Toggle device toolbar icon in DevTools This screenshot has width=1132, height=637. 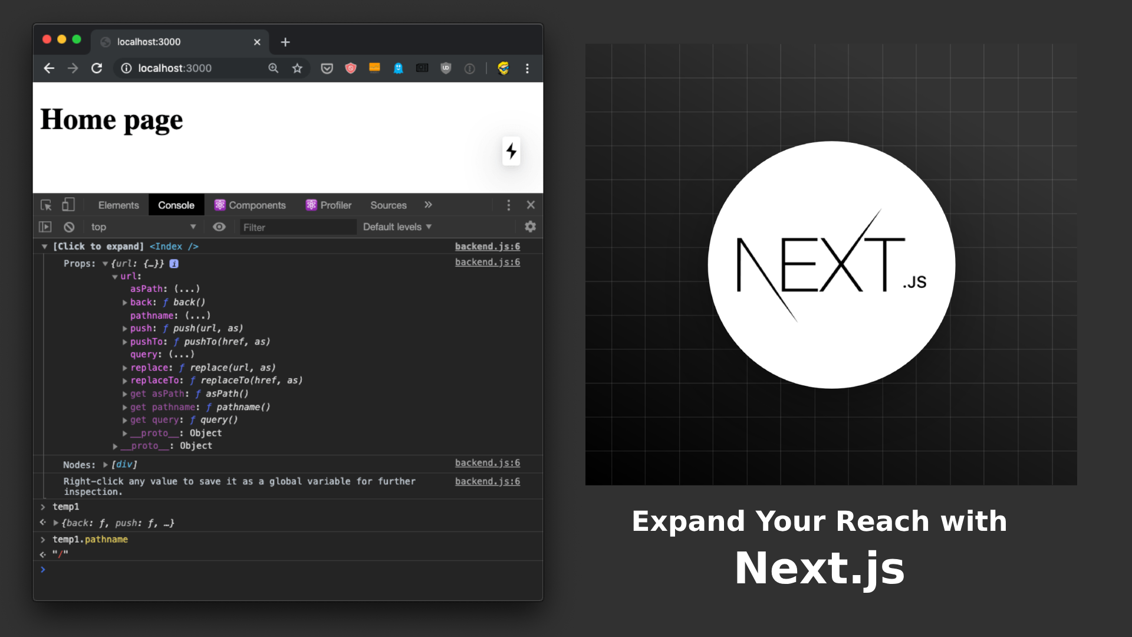(x=68, y=205)
